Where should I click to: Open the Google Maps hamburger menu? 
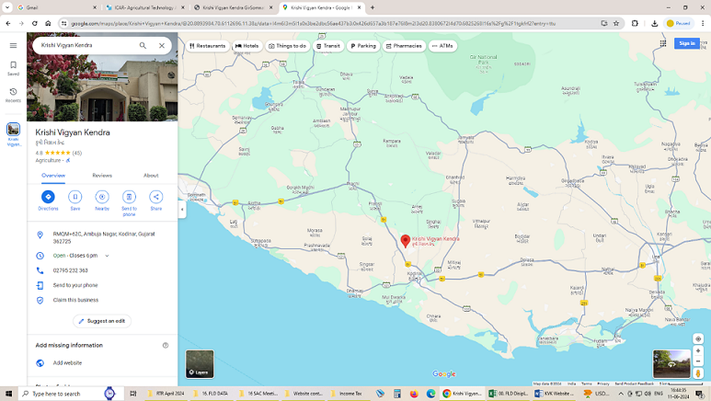pos(13,45)
